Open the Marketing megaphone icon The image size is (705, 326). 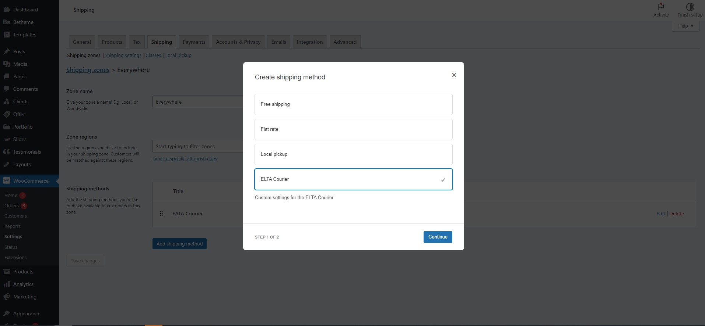(x=7, y=297)
